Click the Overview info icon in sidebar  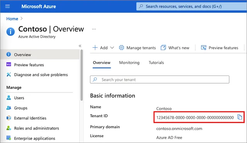tap(8, 54)
